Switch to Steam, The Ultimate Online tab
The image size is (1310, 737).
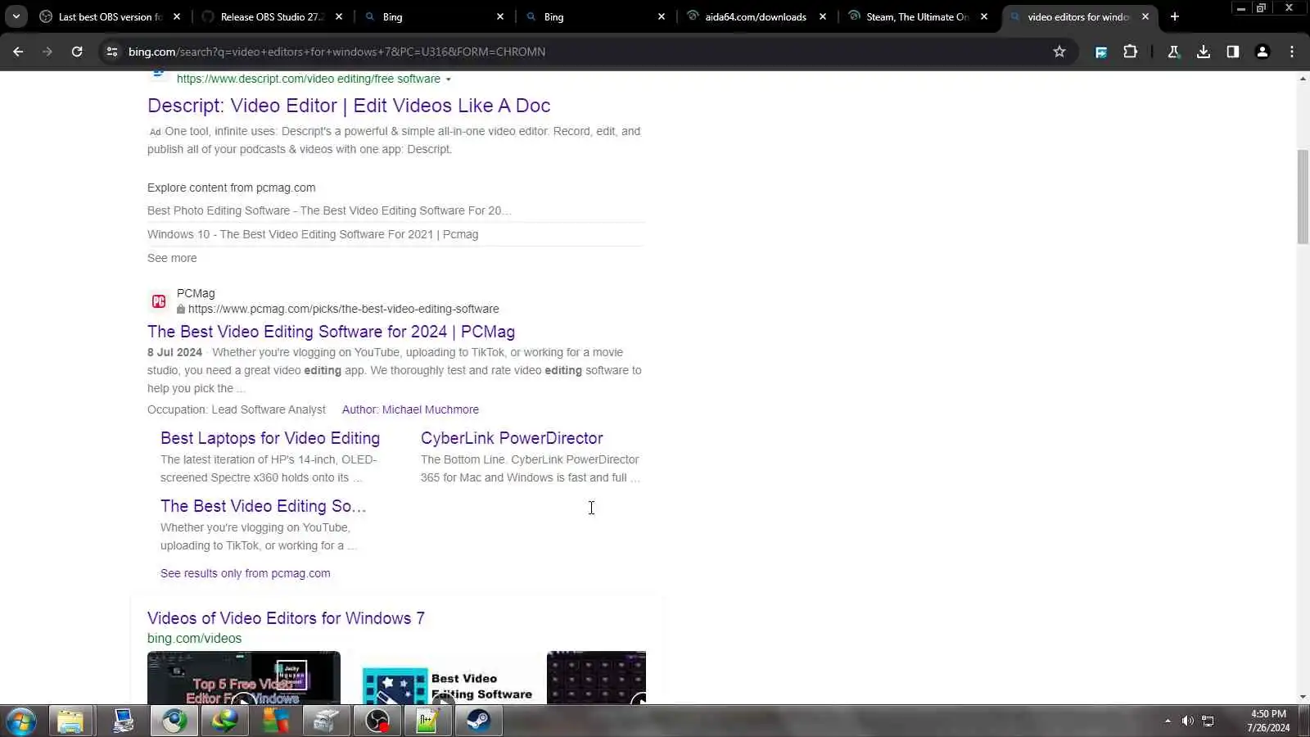917,16
